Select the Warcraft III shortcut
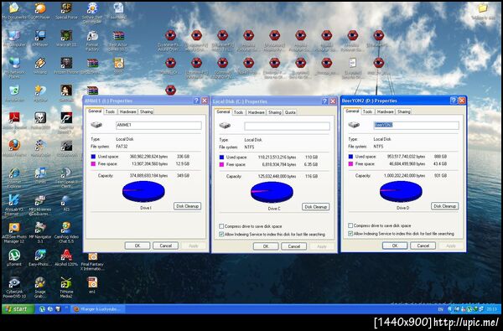 pyautogui.click(x=66, y=38)
